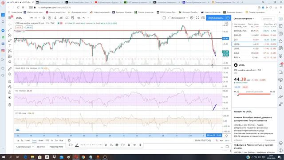Toggle the лог logarithmic scale
Screen dimensions: 284x160
(221, 140)
